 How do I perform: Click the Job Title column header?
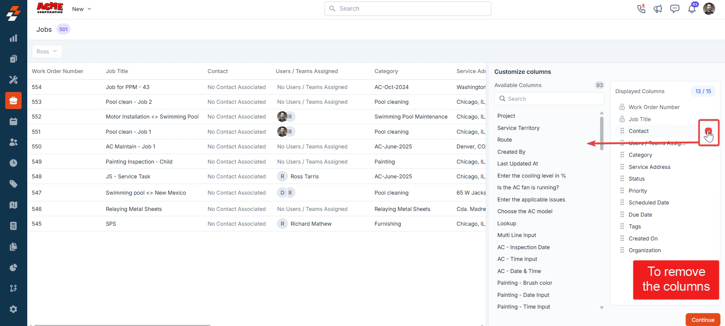(117, 71)
